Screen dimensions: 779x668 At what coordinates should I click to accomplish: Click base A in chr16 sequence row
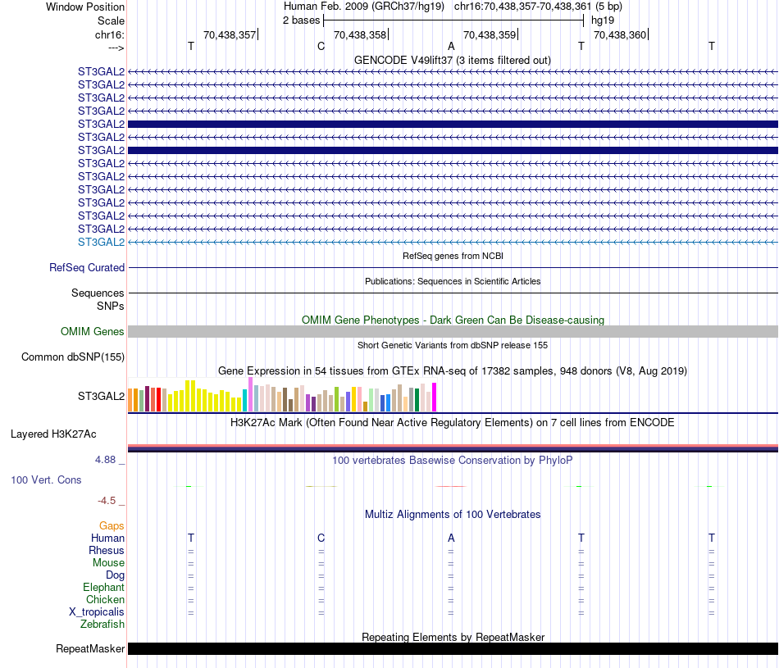(x=451, y=46)
